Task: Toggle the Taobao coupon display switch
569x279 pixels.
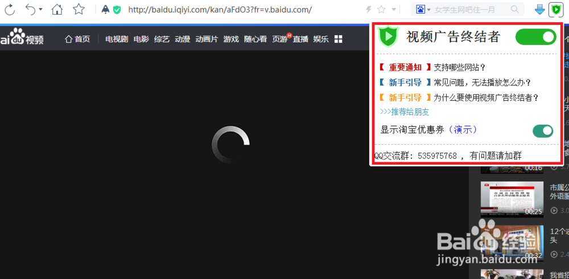Action: click(x=543, y=131)
